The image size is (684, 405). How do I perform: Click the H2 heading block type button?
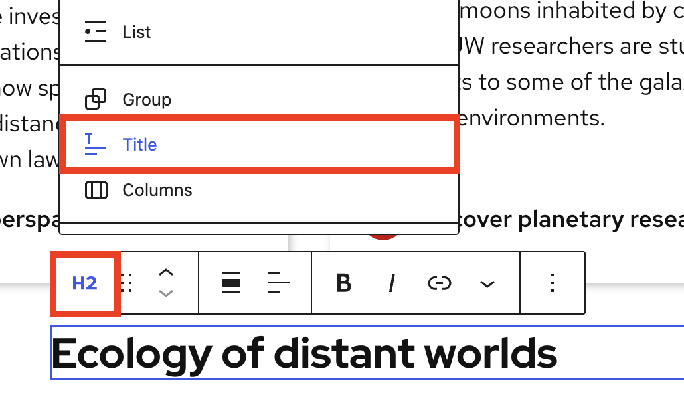[84, 283]
